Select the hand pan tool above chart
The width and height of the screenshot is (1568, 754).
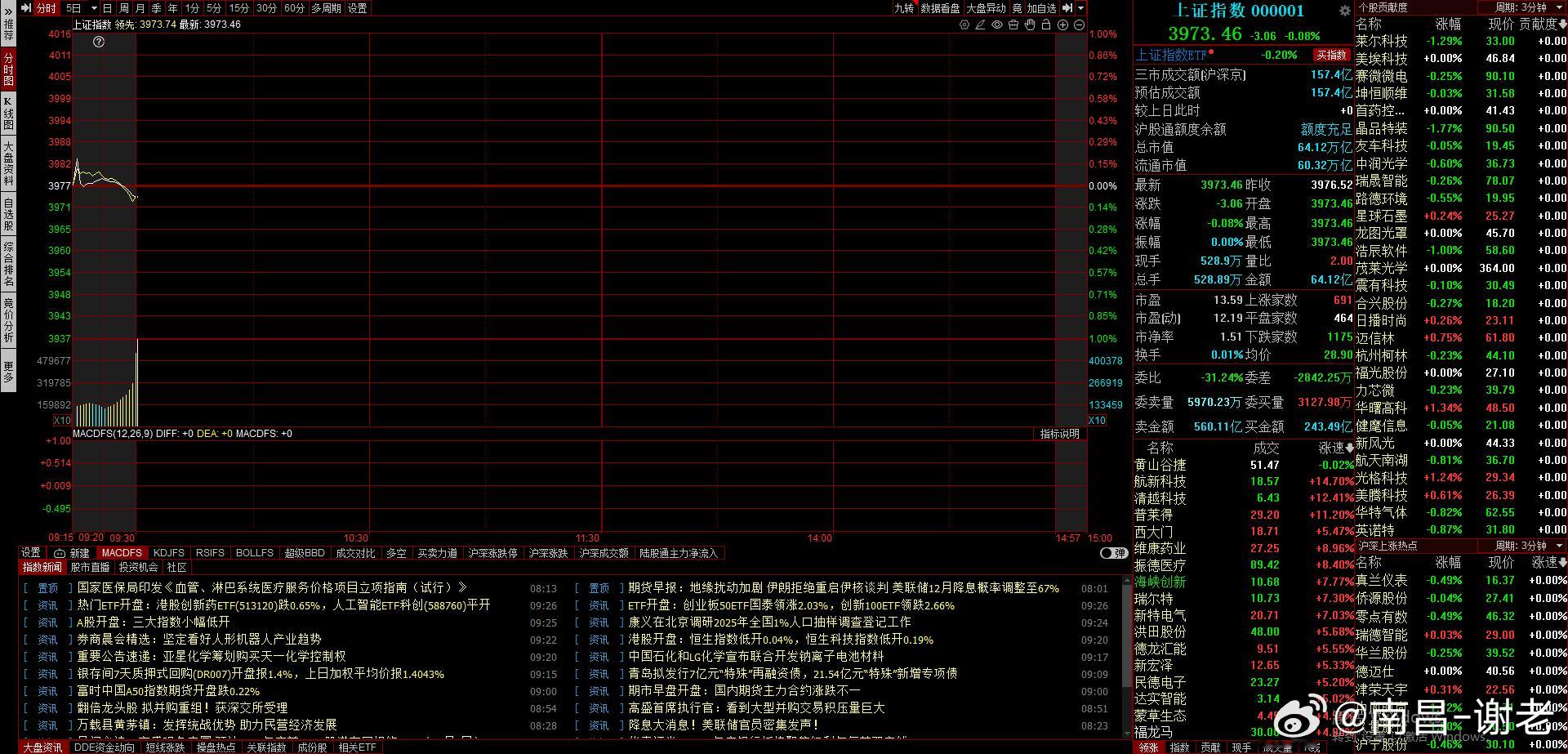(x=1030, y=25)
